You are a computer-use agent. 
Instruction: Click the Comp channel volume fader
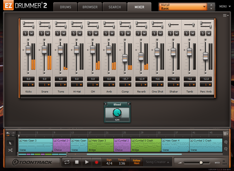[x=125, y=58]
